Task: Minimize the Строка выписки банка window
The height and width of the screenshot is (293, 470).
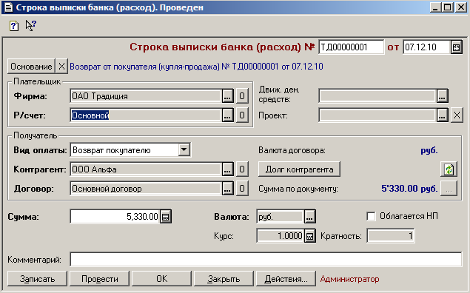Action: tap(435, 7)
